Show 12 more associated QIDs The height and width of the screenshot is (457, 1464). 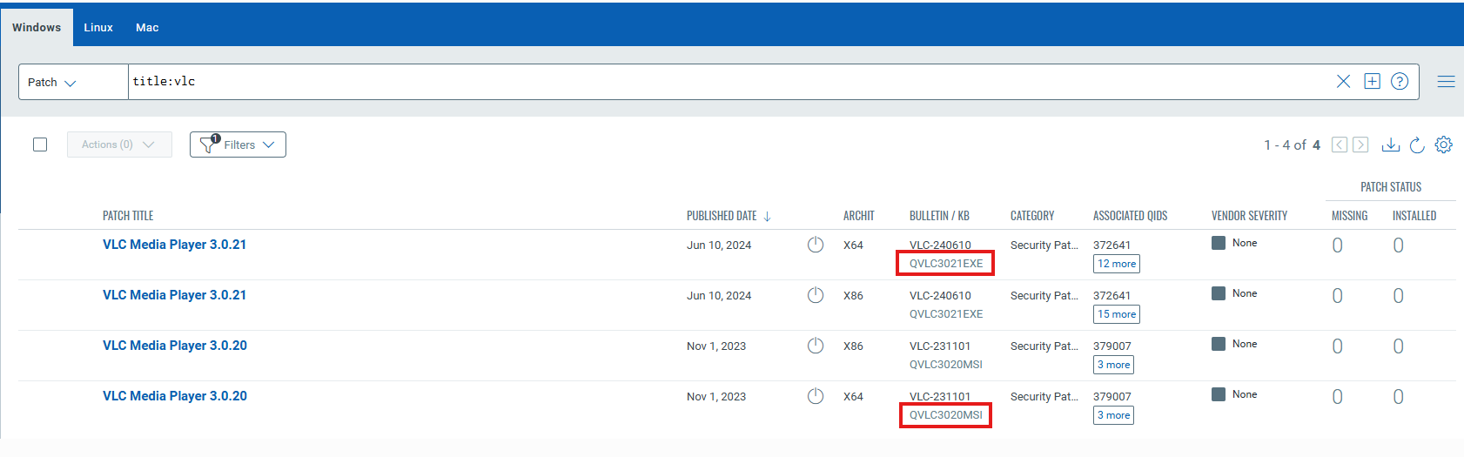pos(1117,264)
